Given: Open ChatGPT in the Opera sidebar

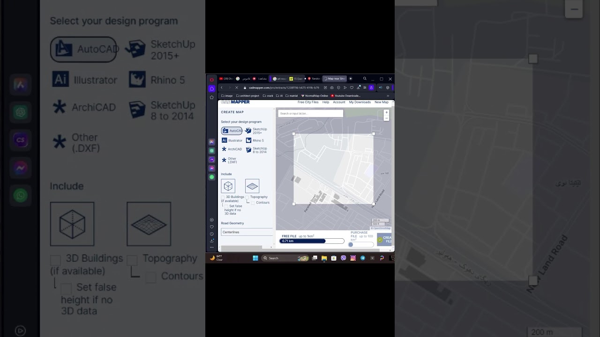Looking at the screenshot, I should [x=211, y=151].
